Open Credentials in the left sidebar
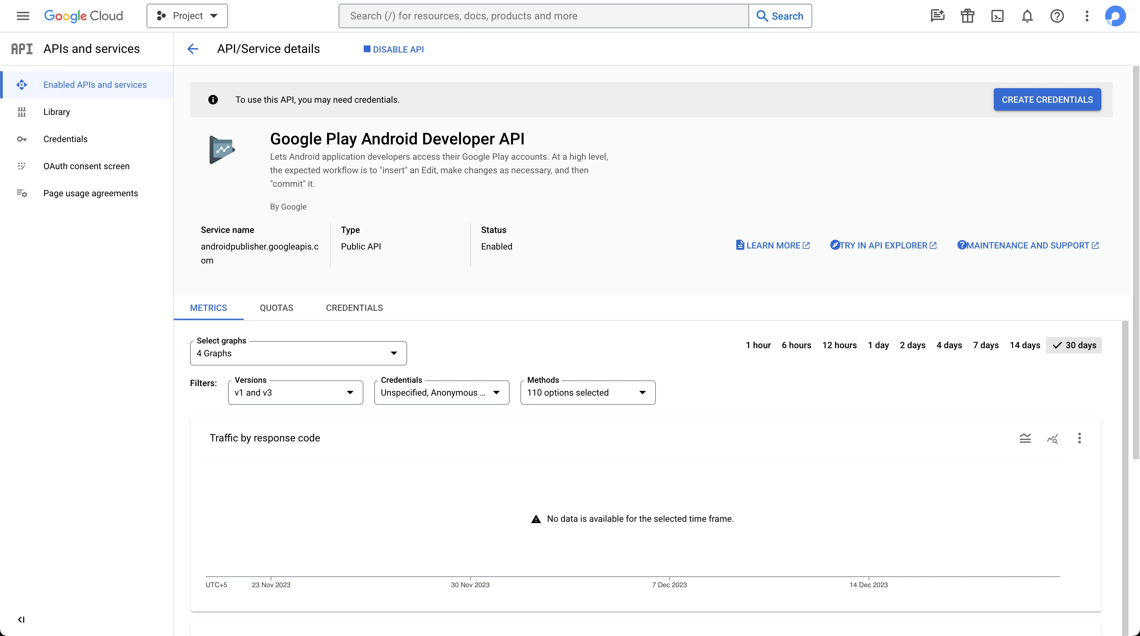Image resolution: width=1140 pixels, height=636 pixels. click(65, 139)
